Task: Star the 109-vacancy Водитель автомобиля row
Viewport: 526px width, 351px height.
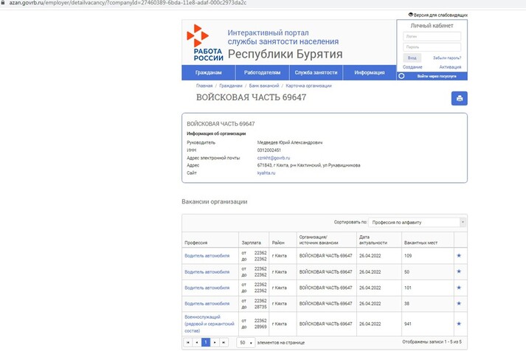Action: pyautogui.click(x=459, y=254)
